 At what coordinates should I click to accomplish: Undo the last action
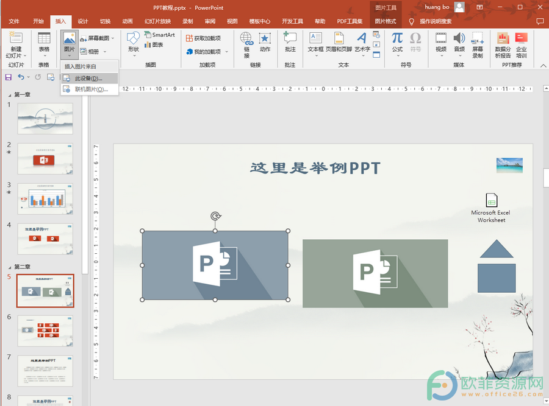coord(21,77)
